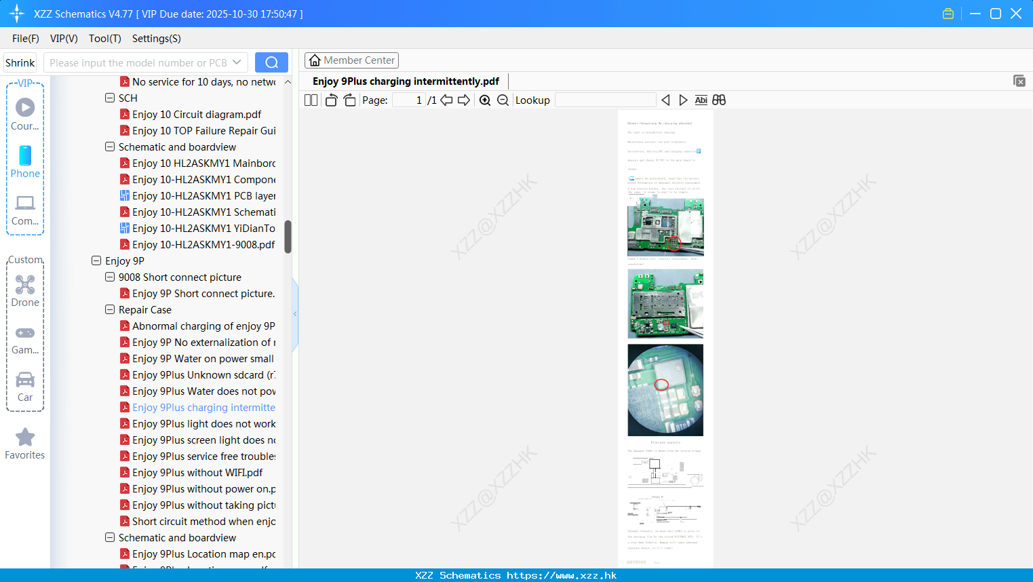1033x582 pixels.
Task: Collapse the left tree panel with splitter arrow
Action: pos(295,314)
